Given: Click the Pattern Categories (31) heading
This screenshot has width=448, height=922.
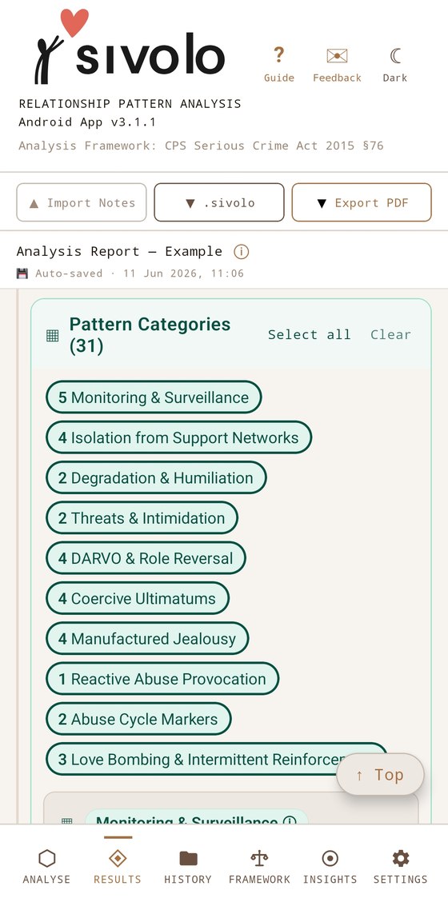Looking at the screenshot, I should pos(150,335).
